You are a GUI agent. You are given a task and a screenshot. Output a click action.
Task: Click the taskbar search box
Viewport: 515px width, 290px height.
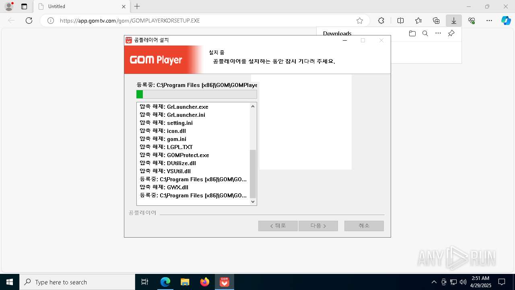[77, 282]
